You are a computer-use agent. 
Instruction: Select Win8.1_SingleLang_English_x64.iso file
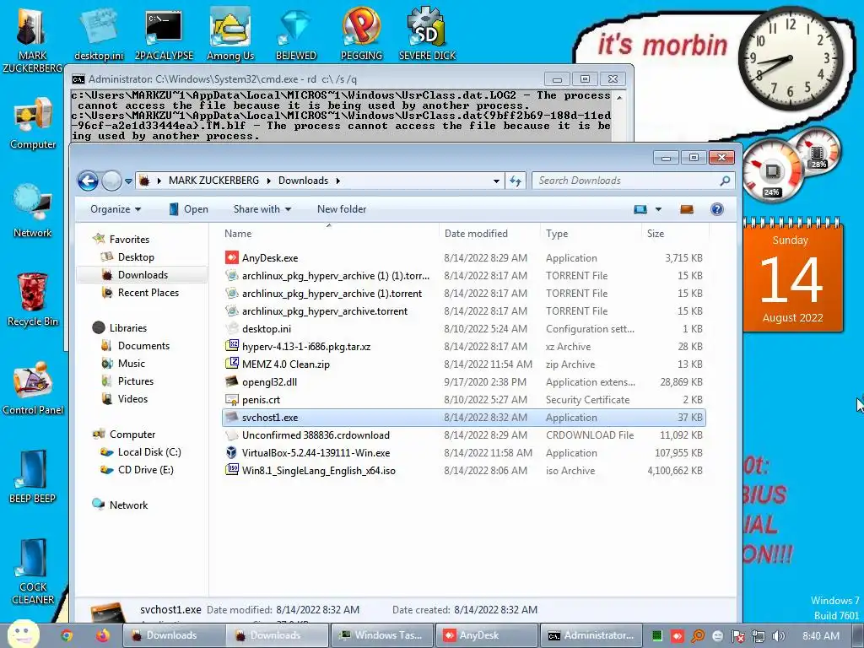(x=463, y=471)
